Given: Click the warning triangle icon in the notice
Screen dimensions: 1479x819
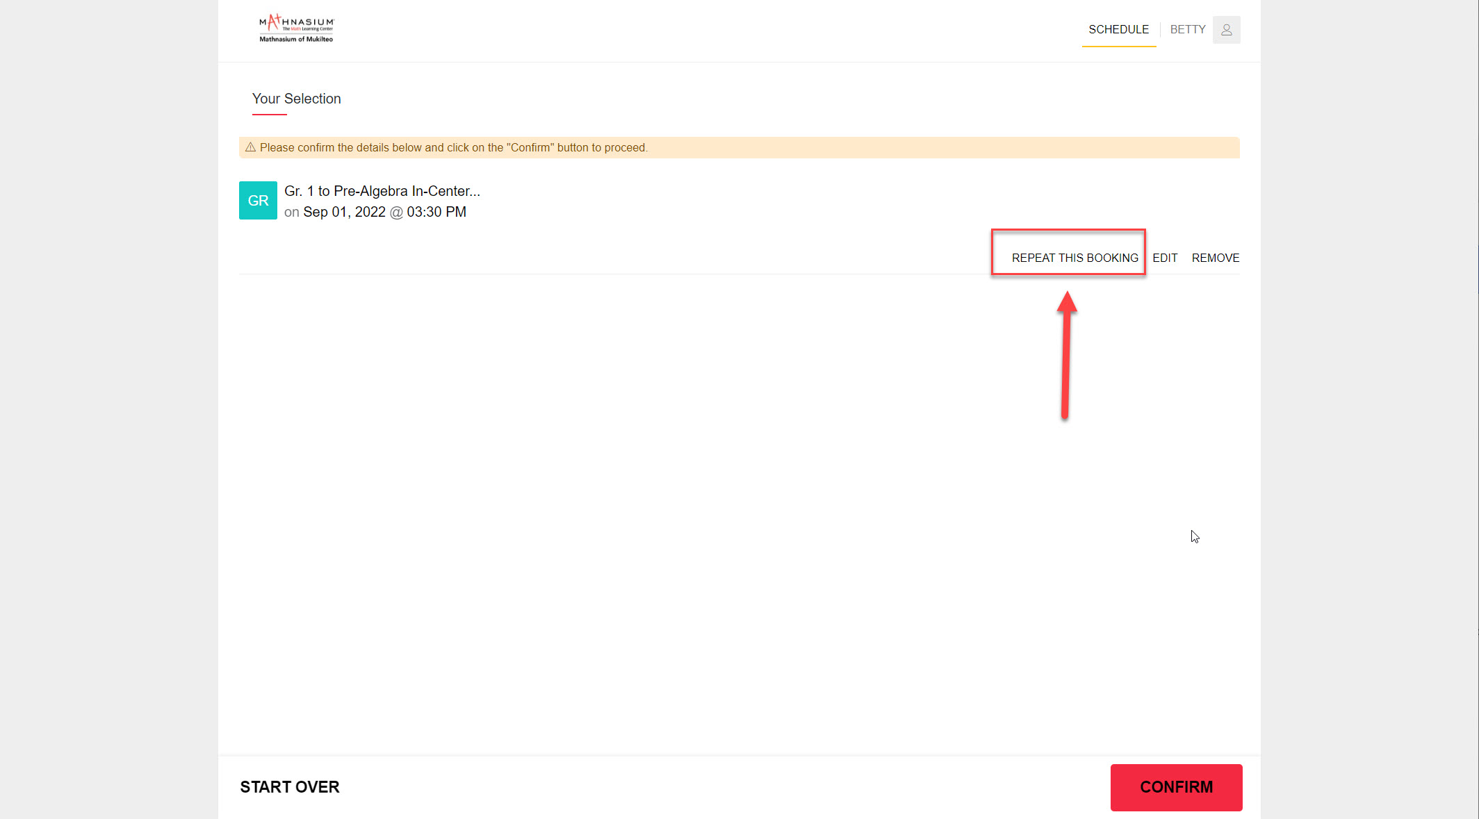Looking at the screenshot, I should (250, 147).
